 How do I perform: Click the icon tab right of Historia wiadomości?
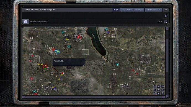tap(166, 10)
